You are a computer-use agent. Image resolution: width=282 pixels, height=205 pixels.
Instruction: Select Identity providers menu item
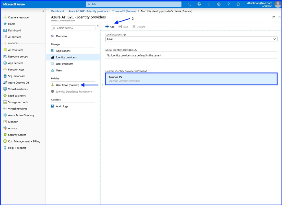73,57
